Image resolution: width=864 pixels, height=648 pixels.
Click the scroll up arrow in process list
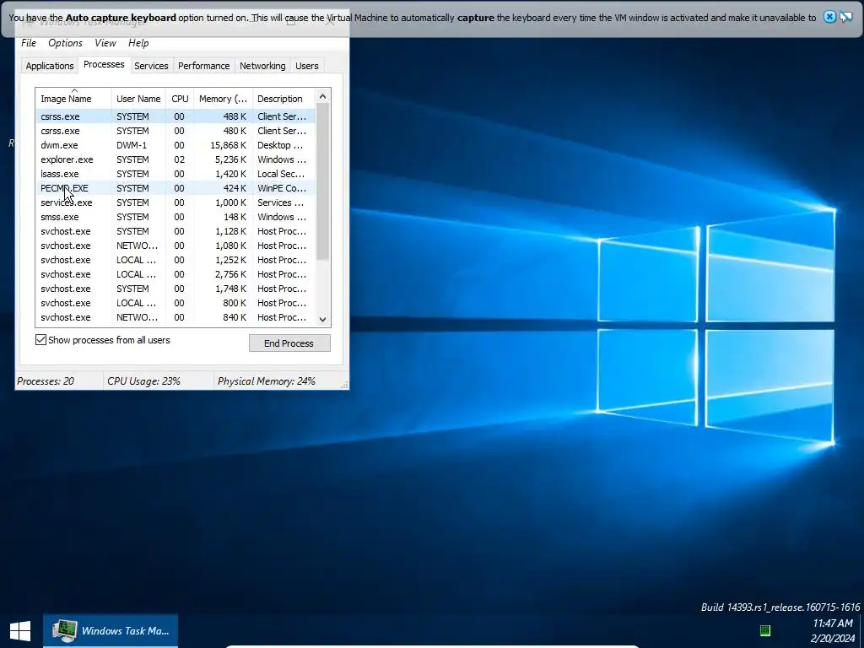[323, 96]
